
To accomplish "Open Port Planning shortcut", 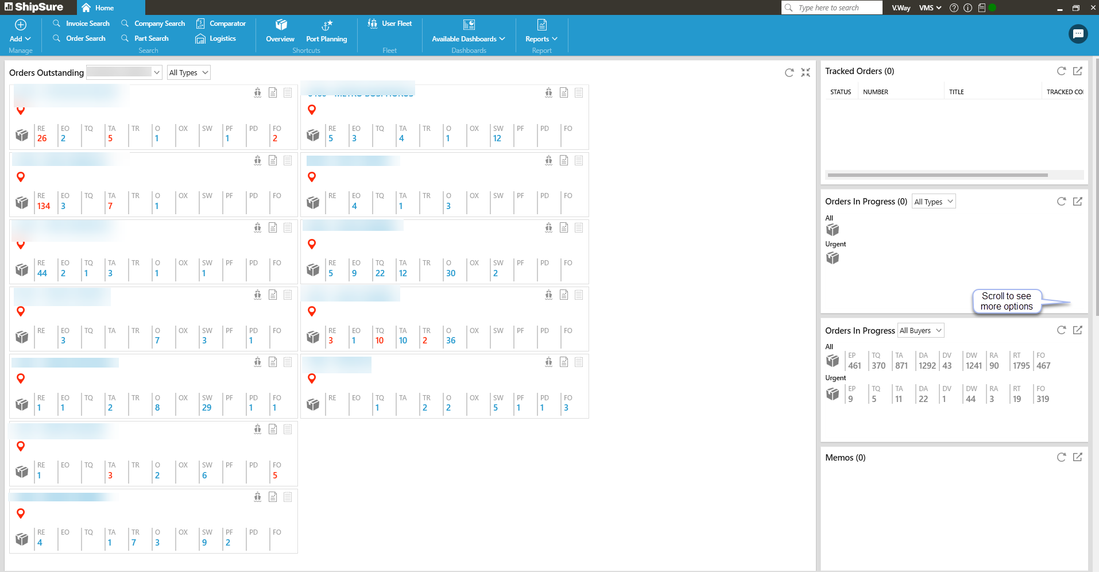I will 326,32.
